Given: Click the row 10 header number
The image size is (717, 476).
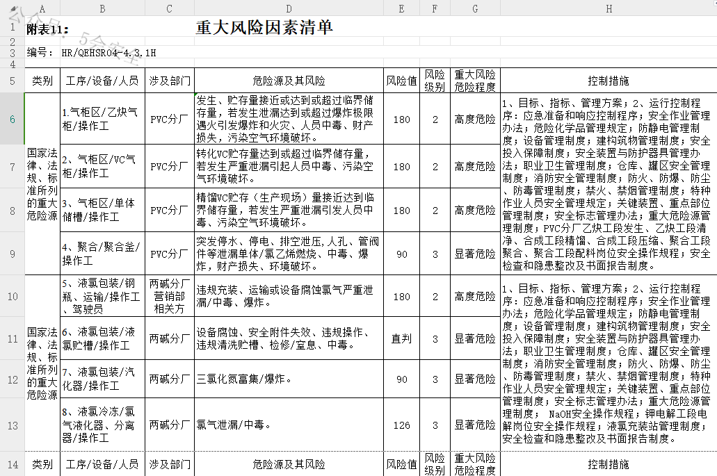Looking at the screenshot, I should click(x=12, y=296).
